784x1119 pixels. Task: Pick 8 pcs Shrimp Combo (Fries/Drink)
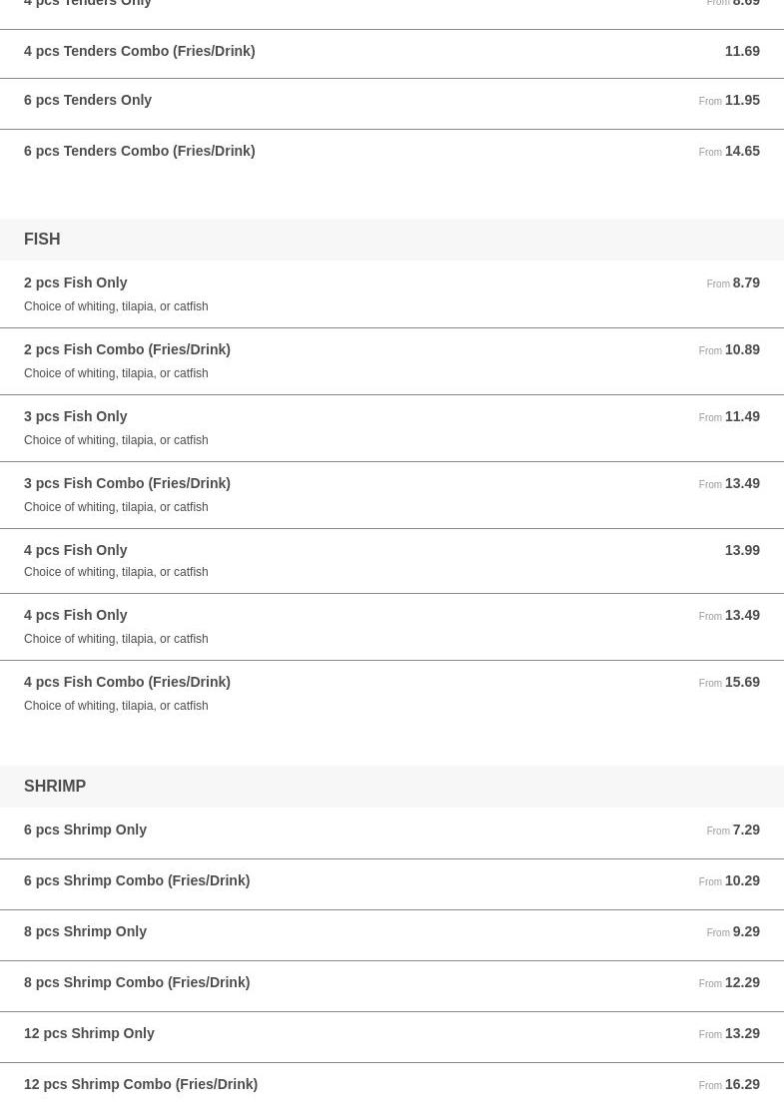pyautogui.click(x=137, y=982)
